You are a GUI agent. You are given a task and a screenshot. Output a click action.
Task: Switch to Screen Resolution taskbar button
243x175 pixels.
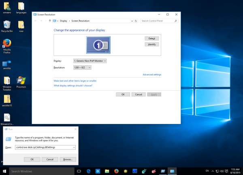coord(172,171)
